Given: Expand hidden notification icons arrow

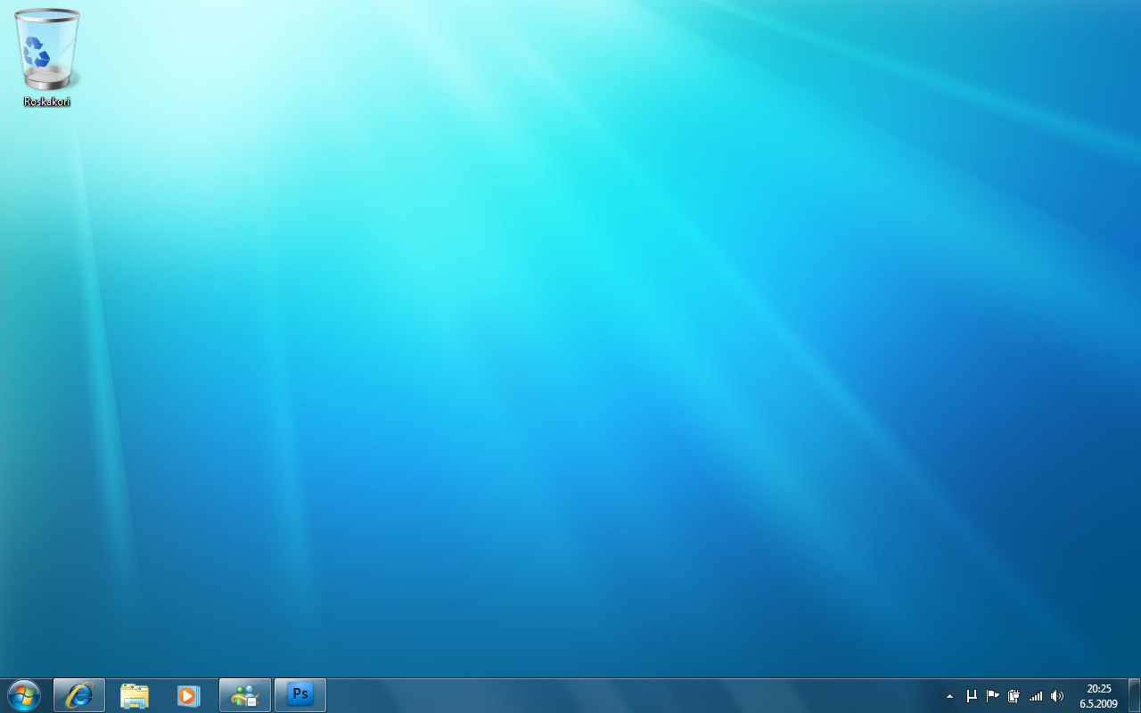Looking at the screenshot, I should 949,696.
